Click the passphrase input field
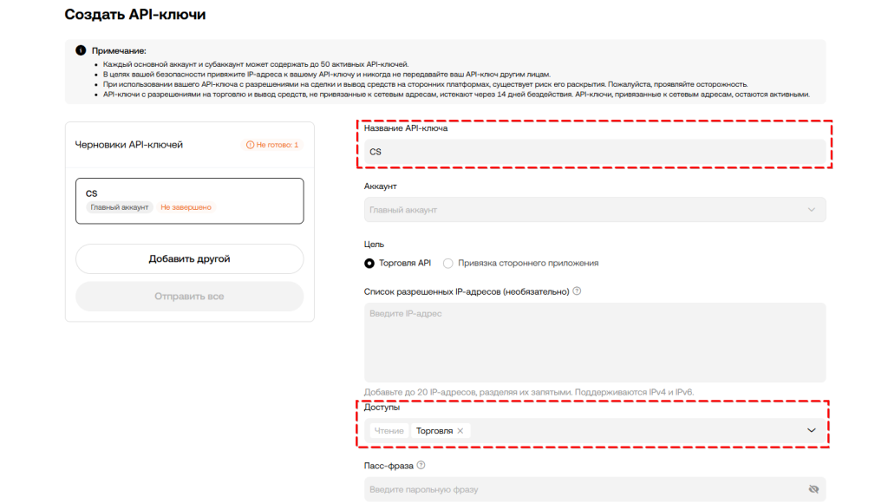The width and height of the screenshot is (888, 503). [x=581, y=490]
